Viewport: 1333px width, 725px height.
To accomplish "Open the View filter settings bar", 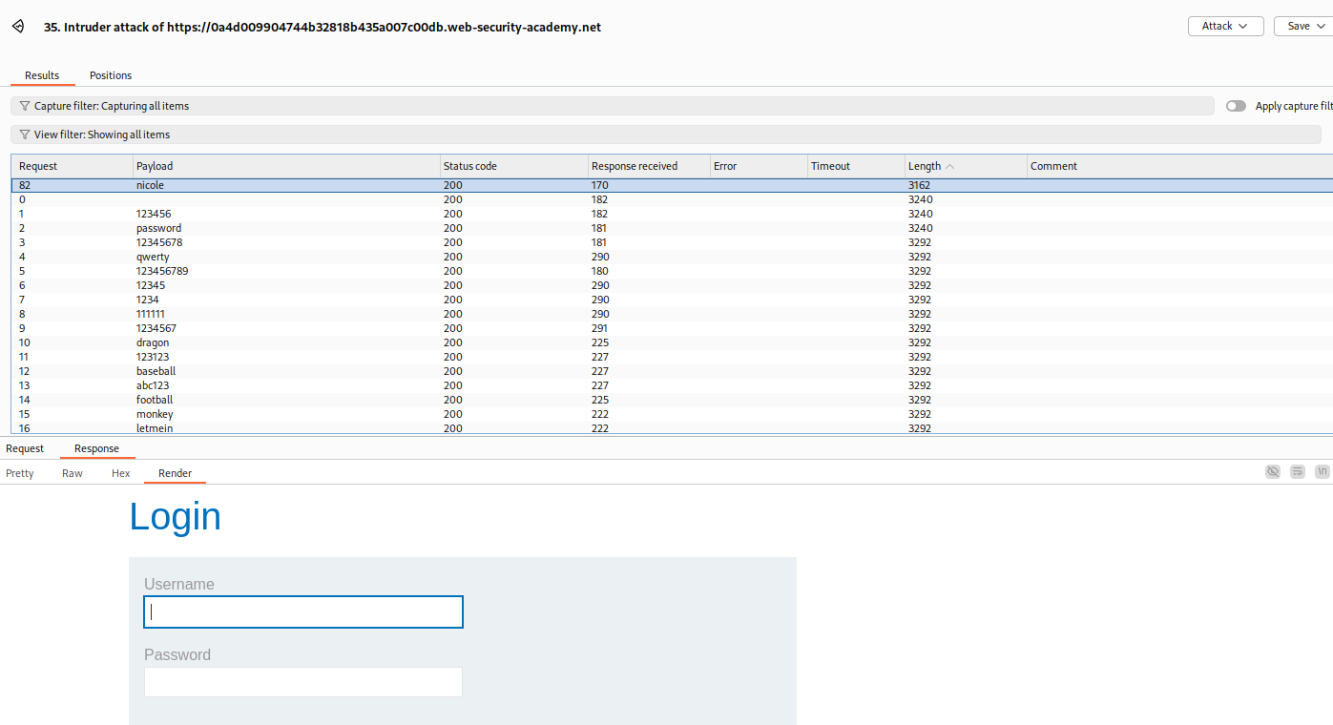I will pos(611,135).
